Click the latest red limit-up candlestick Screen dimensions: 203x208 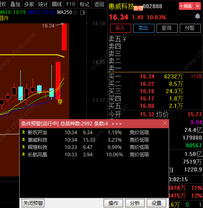point(64,37)
